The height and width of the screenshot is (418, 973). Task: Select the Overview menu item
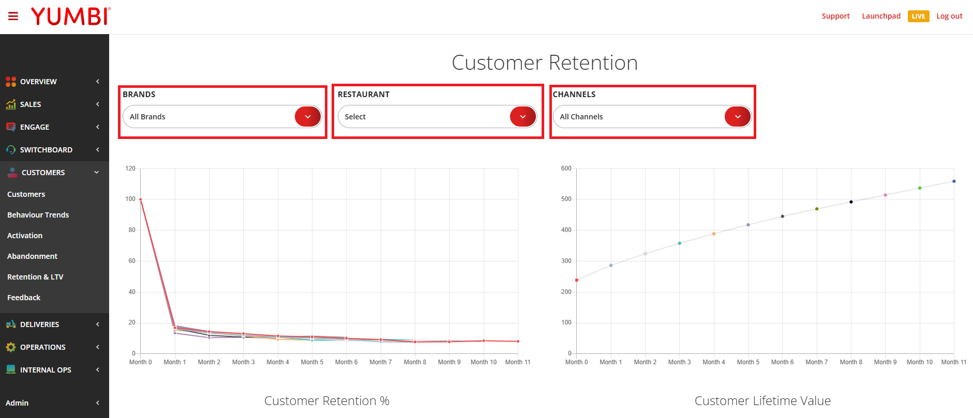tap(54, 82)
